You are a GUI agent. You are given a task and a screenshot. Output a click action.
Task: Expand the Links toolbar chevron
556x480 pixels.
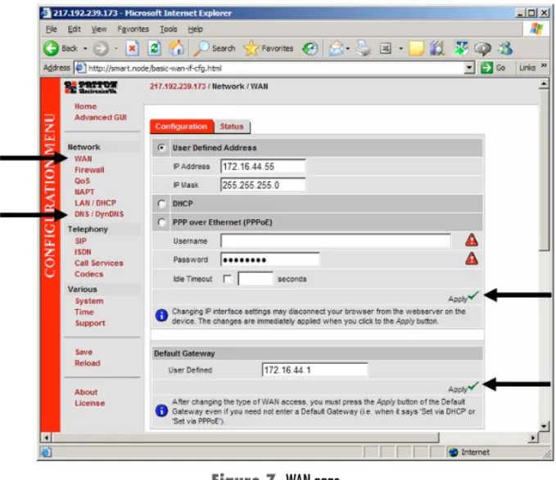pos(544,66)
